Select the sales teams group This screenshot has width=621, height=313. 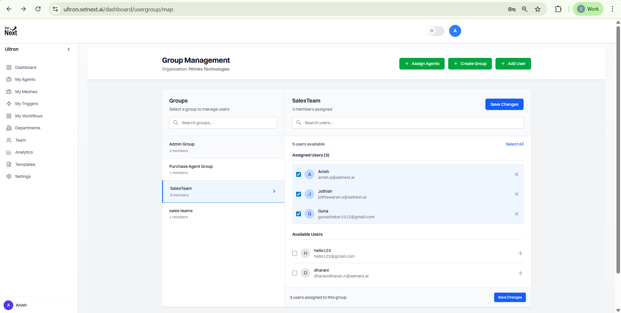223,214
